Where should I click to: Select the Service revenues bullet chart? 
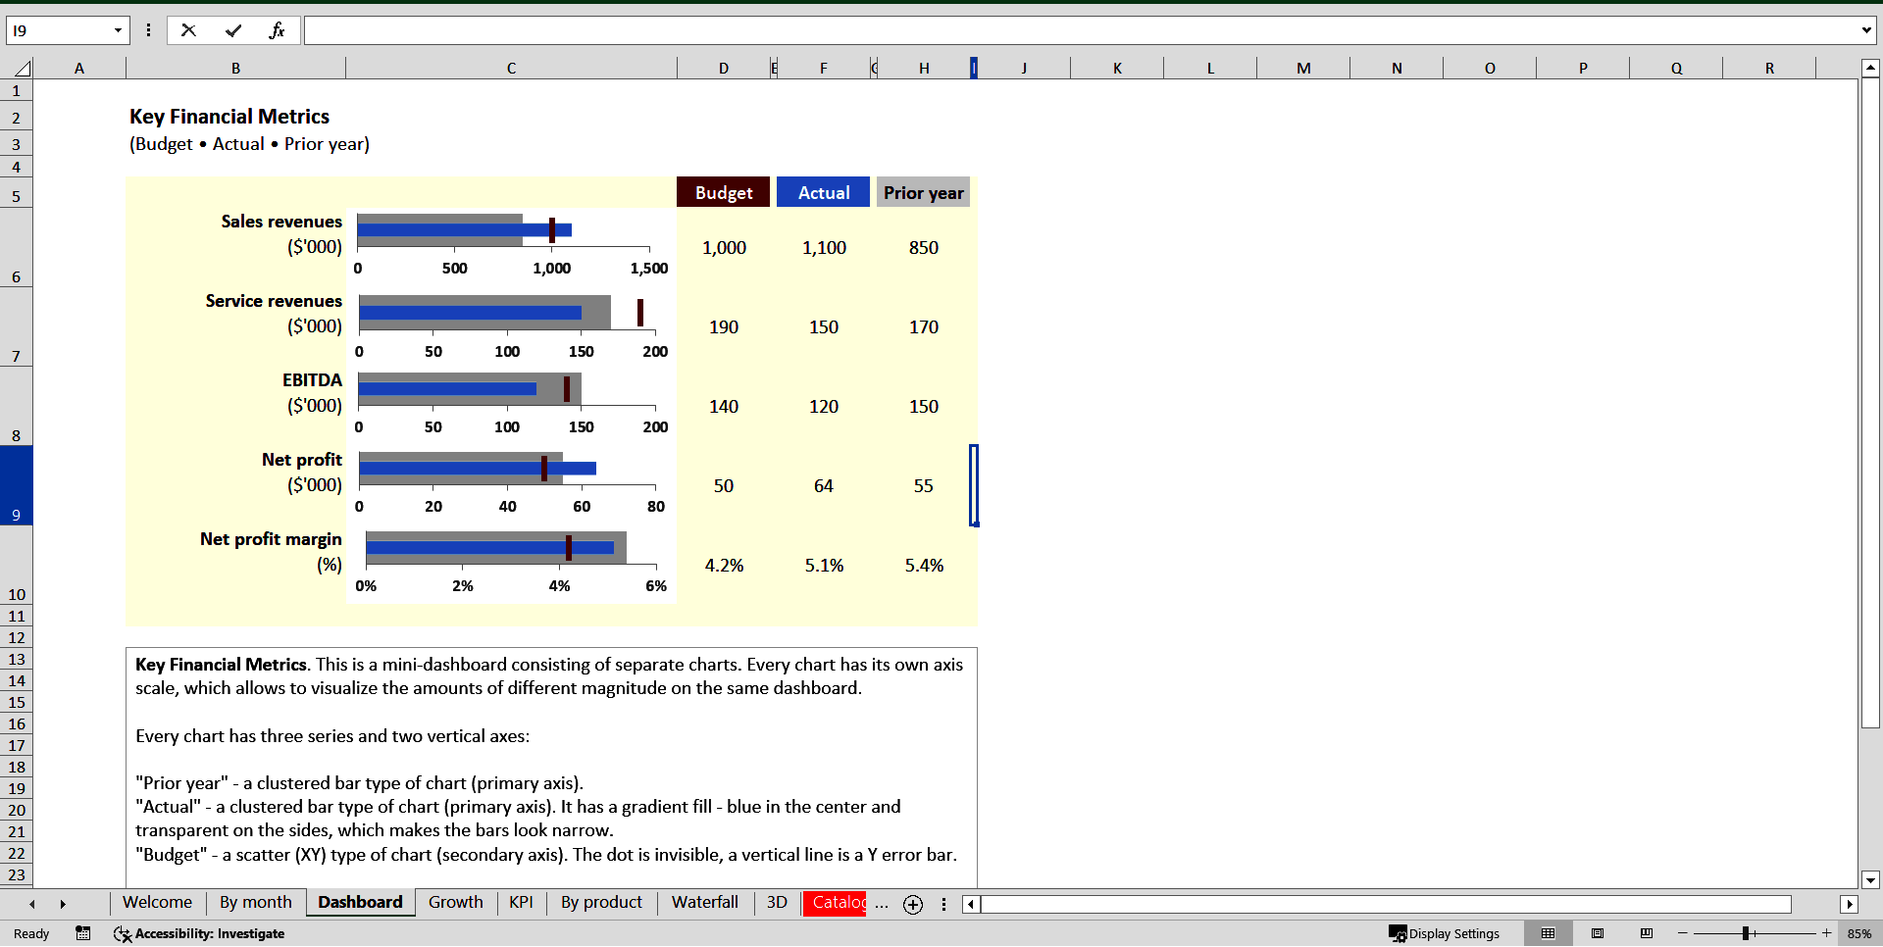tap(511, 325)
